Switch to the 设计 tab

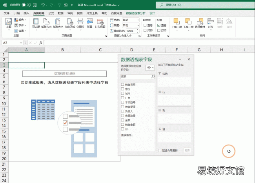152,13
